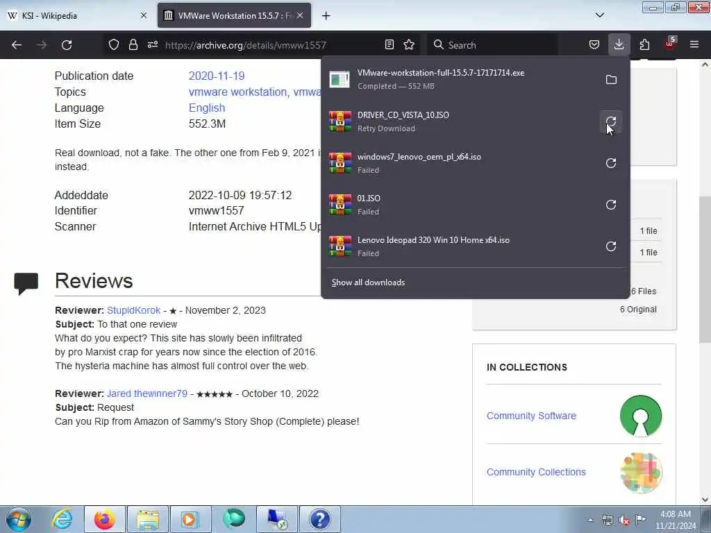
Task: Click the page vertical scrollbar thumb
Action: [x=705, y=269]
